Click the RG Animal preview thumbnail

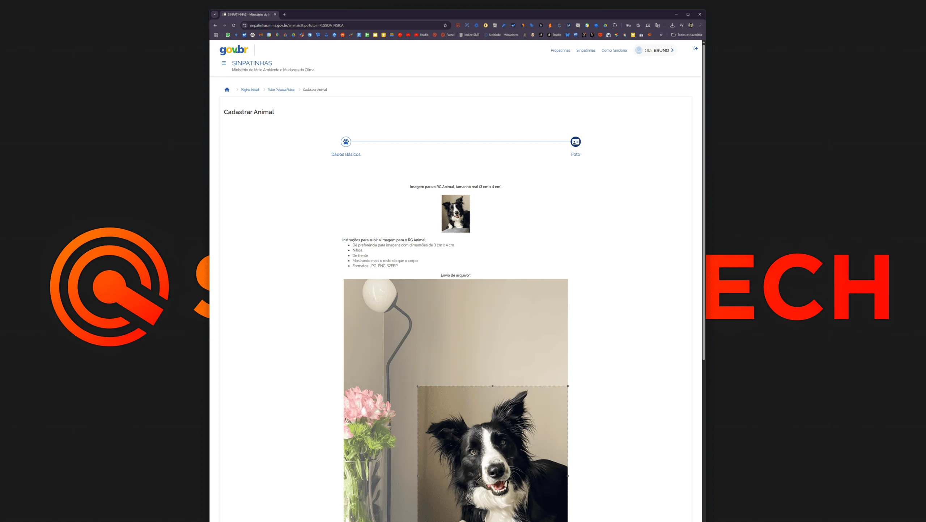455,213
